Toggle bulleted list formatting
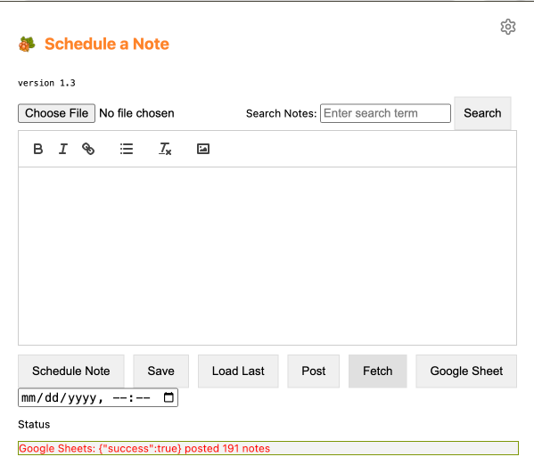 (127, 149)
